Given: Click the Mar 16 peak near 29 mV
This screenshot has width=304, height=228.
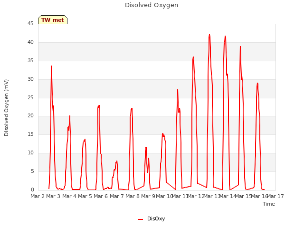Looking at the screenshot, I should (257, 83).
